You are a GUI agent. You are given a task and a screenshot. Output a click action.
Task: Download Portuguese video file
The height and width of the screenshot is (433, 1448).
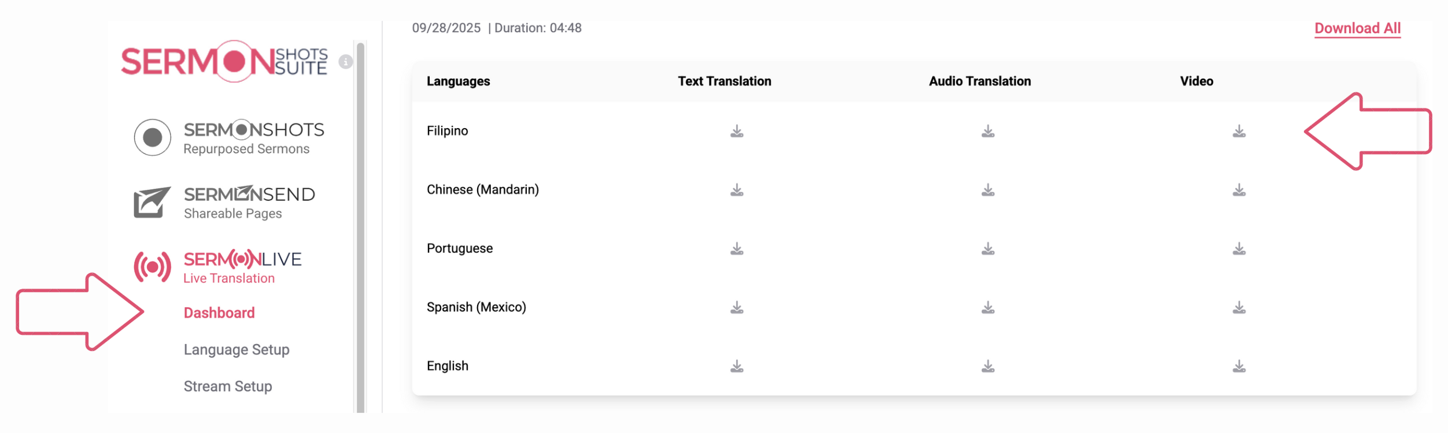1239,249
